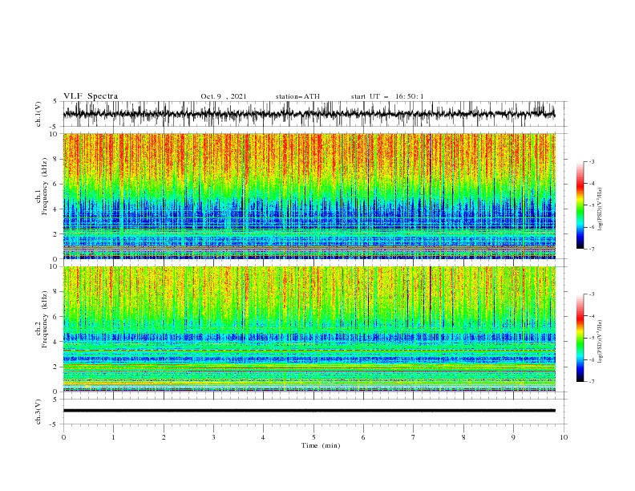635x491 pixels.
Task: Click the "2" kHz tick on ch.1 frequency axis
Action: [55, 233]
